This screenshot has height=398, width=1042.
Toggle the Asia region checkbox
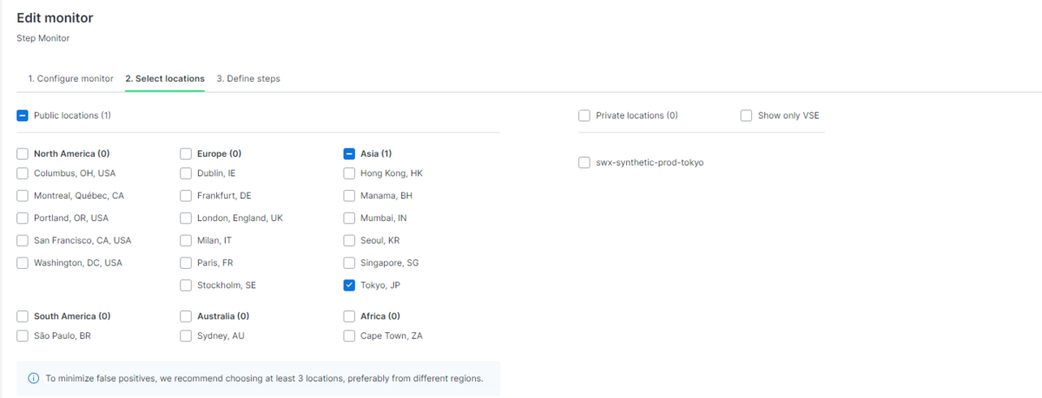(x=350, y=153)
